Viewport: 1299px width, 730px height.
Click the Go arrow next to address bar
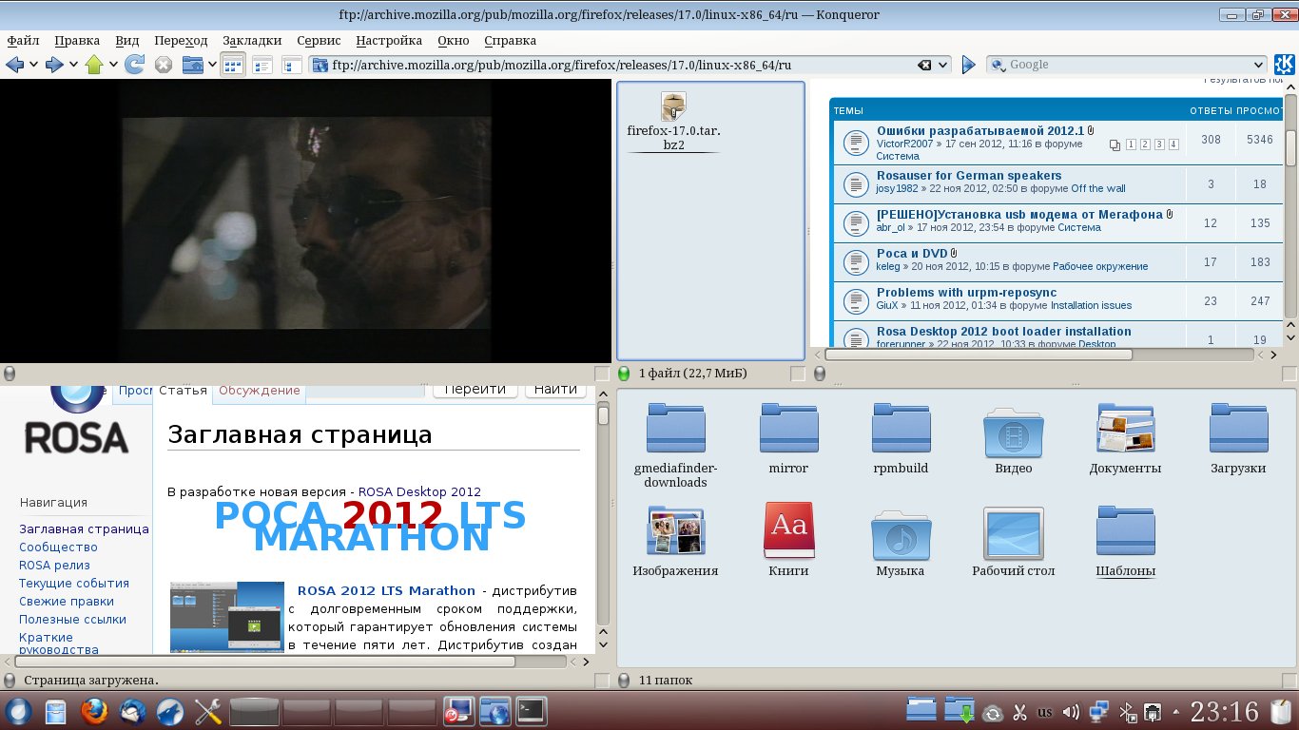point(968,65)
